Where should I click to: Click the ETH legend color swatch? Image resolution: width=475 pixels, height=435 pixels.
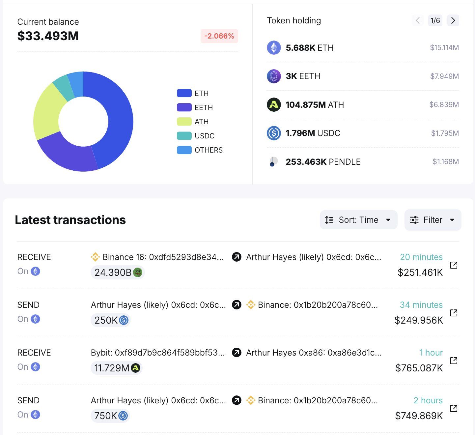(184, 93)
